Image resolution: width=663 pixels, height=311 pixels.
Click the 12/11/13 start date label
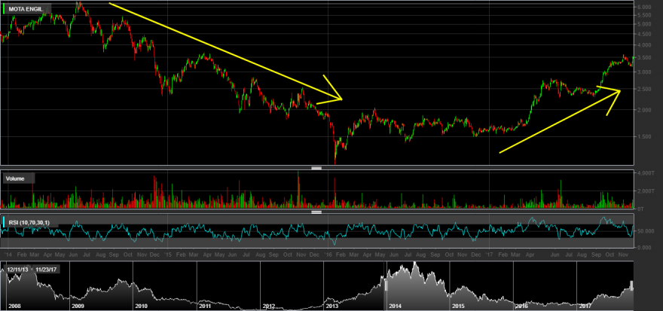17,269
